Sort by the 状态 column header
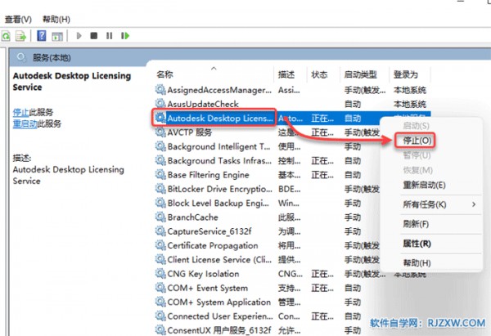 pyautogui.click(x=319, y=74)
